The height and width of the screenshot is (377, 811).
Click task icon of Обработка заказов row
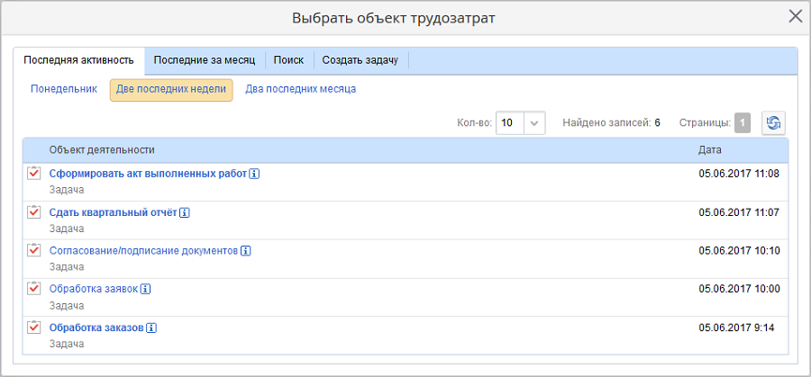coord(34,328)
